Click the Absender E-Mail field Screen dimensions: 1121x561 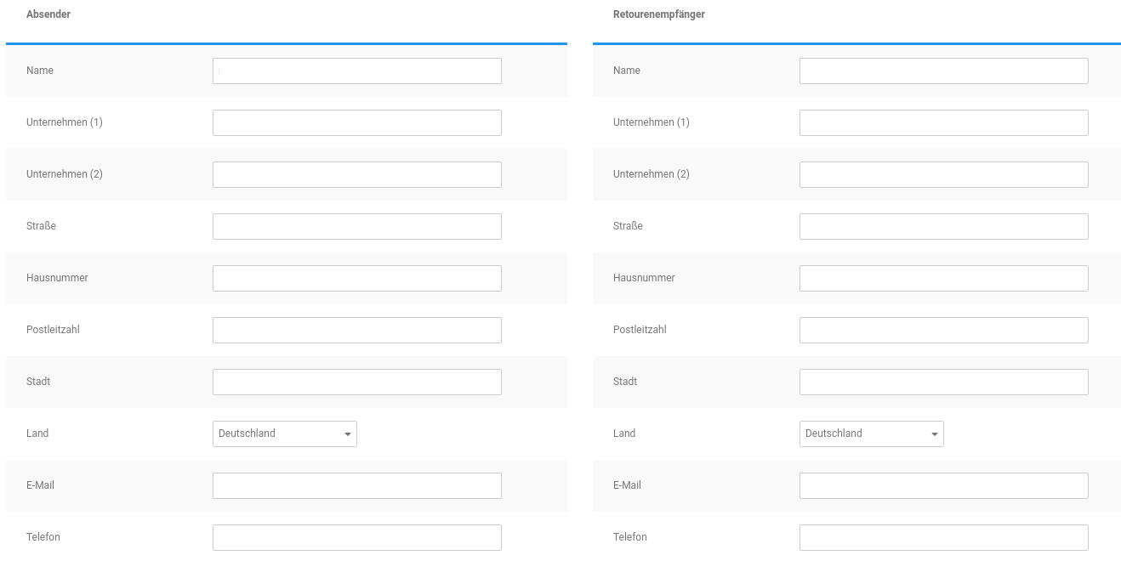point(356,485)
